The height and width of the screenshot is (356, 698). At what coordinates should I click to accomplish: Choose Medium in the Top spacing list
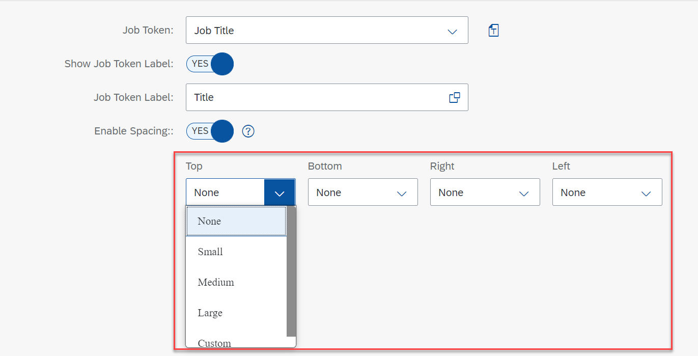[x=236, y=282]
